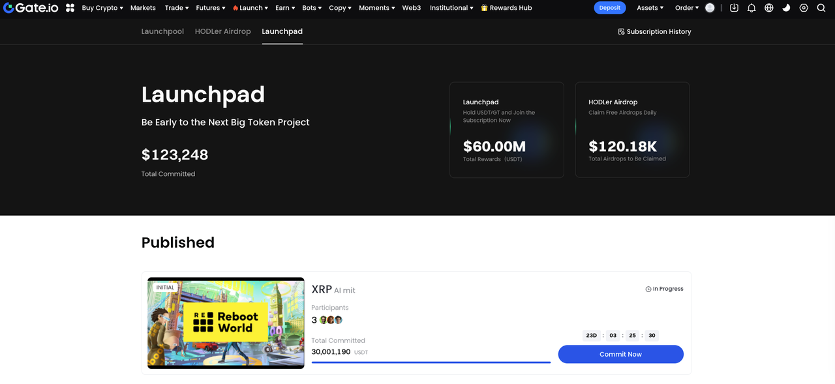Viewport: 835px width, 384px height.
Task: Click the Reboot World project thumbnail
Action: 226,323
